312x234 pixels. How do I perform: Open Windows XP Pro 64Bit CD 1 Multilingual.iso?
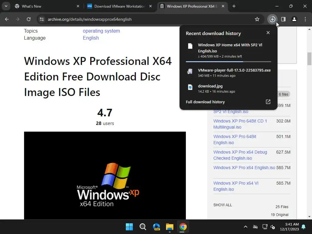click(x=240, y=124)
